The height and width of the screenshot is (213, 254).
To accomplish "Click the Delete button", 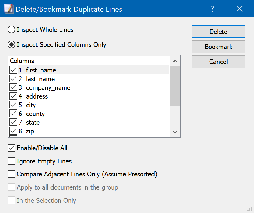I will tap(218, 32).
